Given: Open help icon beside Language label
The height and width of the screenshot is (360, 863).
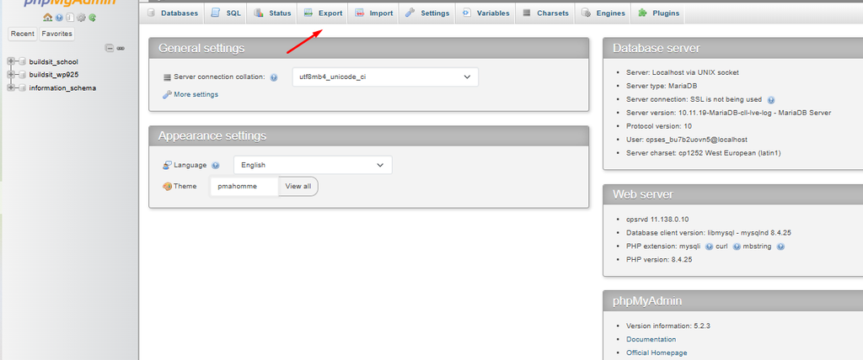Looking at the screenshot, I should pos(215,166).
